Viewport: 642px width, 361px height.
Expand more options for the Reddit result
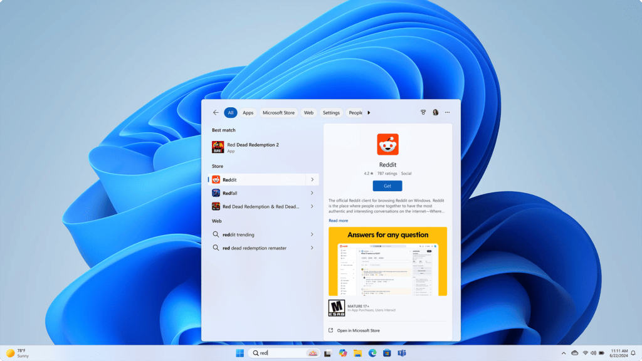(x=312, y=179)
